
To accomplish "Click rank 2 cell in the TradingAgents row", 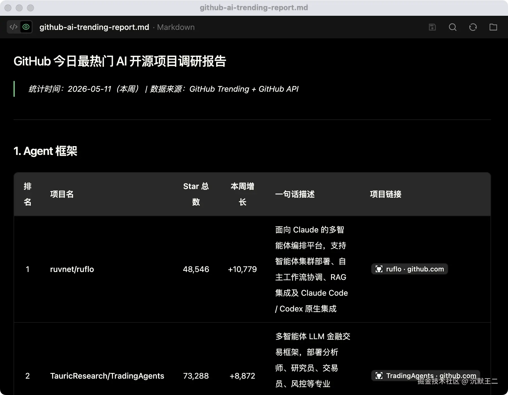I will click(28, 376).
